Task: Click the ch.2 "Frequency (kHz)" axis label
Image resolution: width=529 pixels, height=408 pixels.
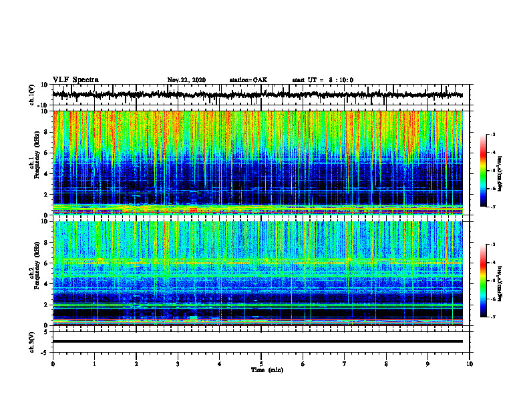Action: [37, 265]
